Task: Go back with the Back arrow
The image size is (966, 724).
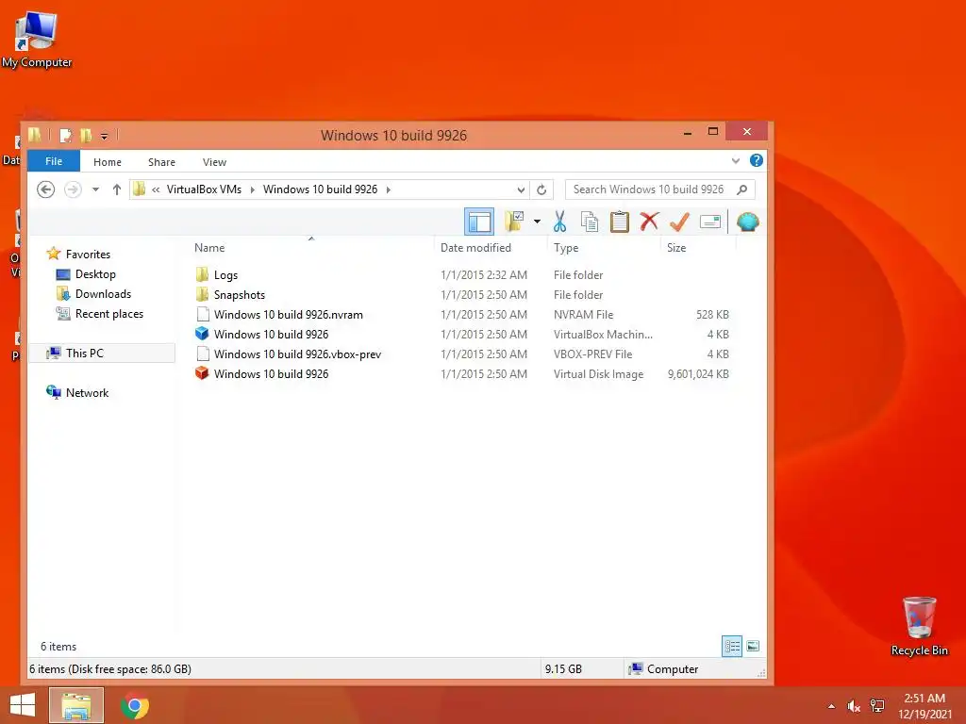Action: coord(45,189)
